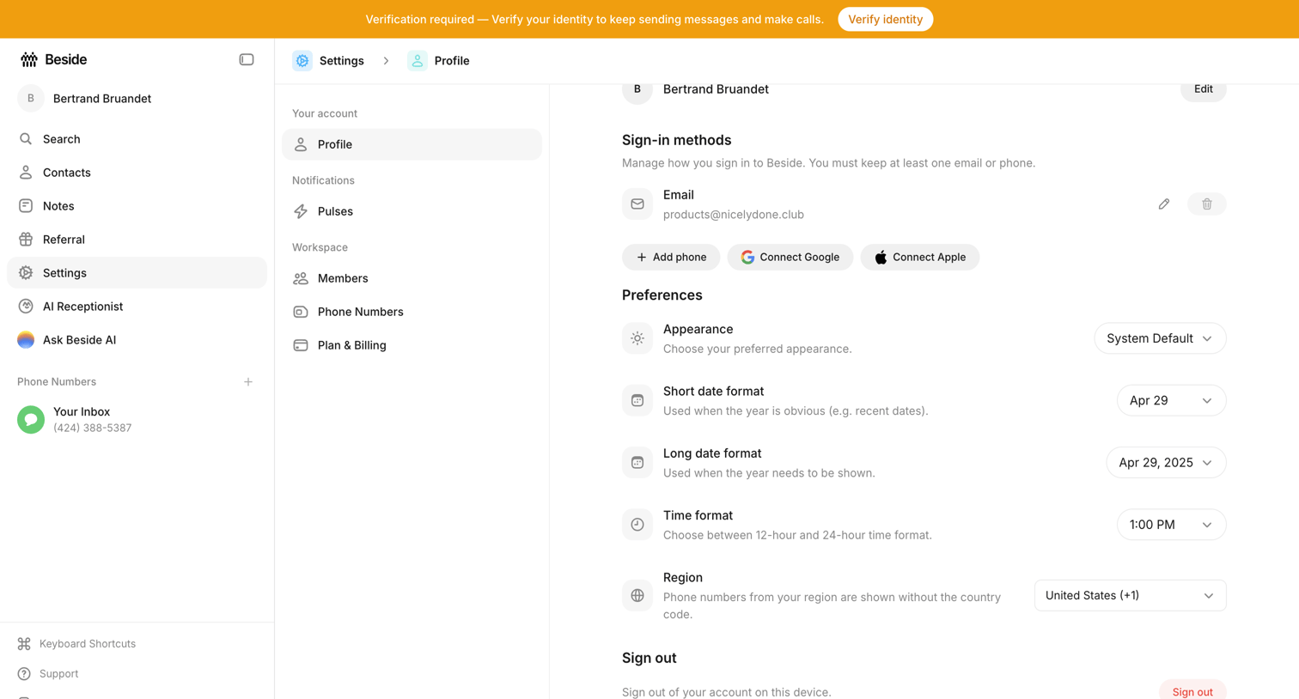Click the B avatar beside Bertrand Bruandet profile
Screen dimensions: 1299x699
coord(637,89)
